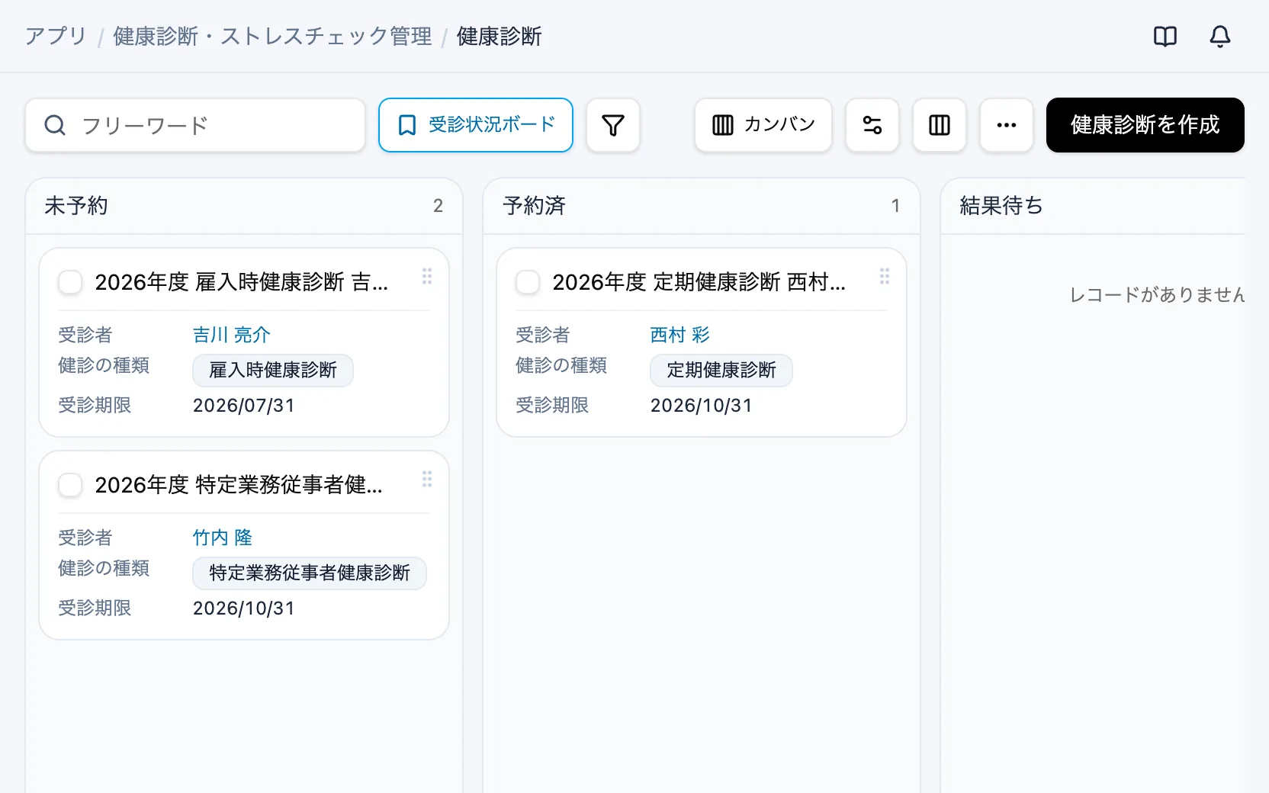The height and width of the screenshot is (793, 1269).
Task: Select checkbox on 定期健康診断 西村 card
Action: tap(528, 282)
